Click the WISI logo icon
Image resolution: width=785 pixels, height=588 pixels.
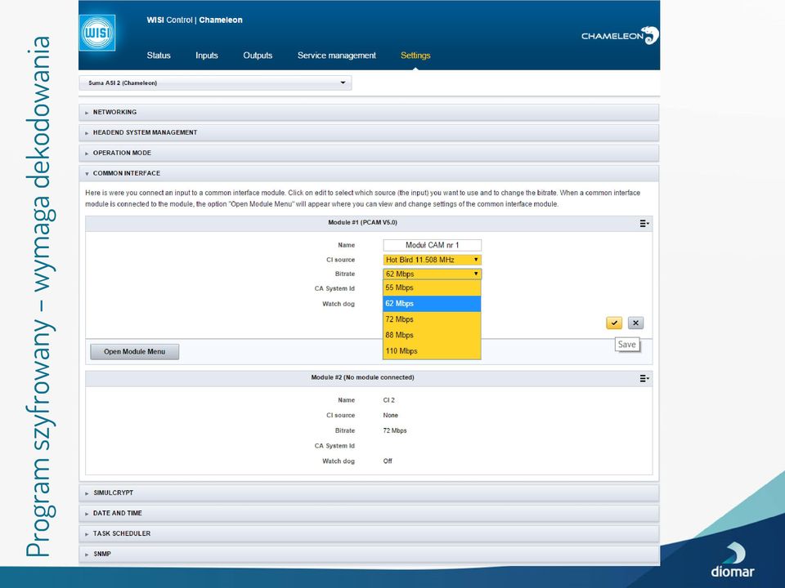(97, 33)
